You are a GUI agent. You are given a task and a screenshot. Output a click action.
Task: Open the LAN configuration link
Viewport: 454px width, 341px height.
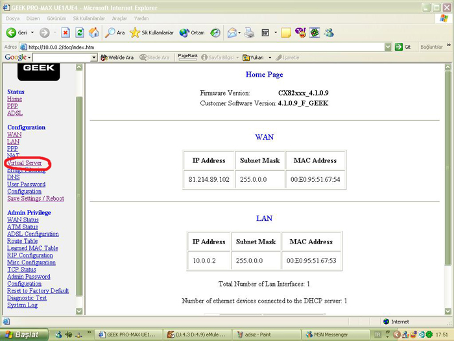tap(14, 142)
